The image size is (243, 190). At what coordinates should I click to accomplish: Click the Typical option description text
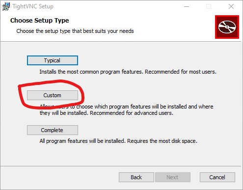click(x=128, y=72)
